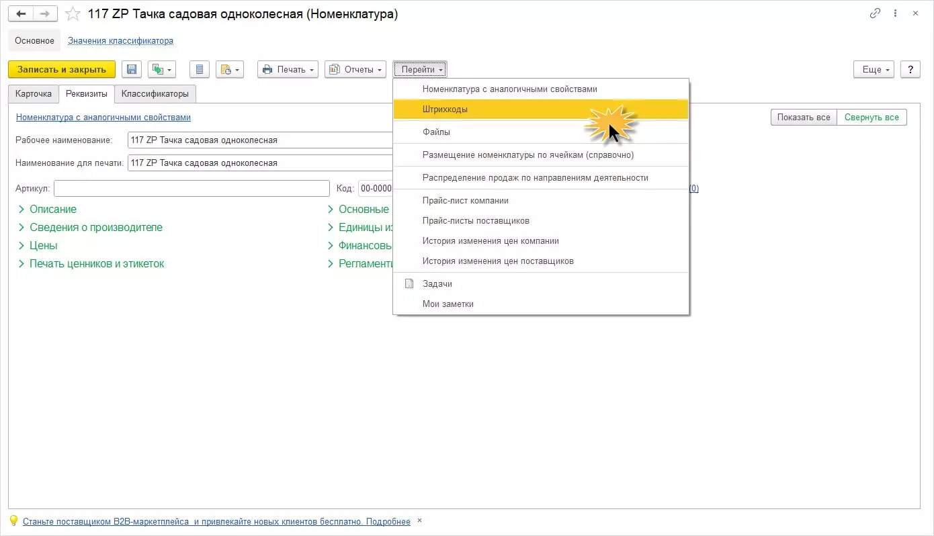Image resolution: width=934 pixels, height=536 pixels.
Task: Open the three-dot window options menu
Action: 896,13
